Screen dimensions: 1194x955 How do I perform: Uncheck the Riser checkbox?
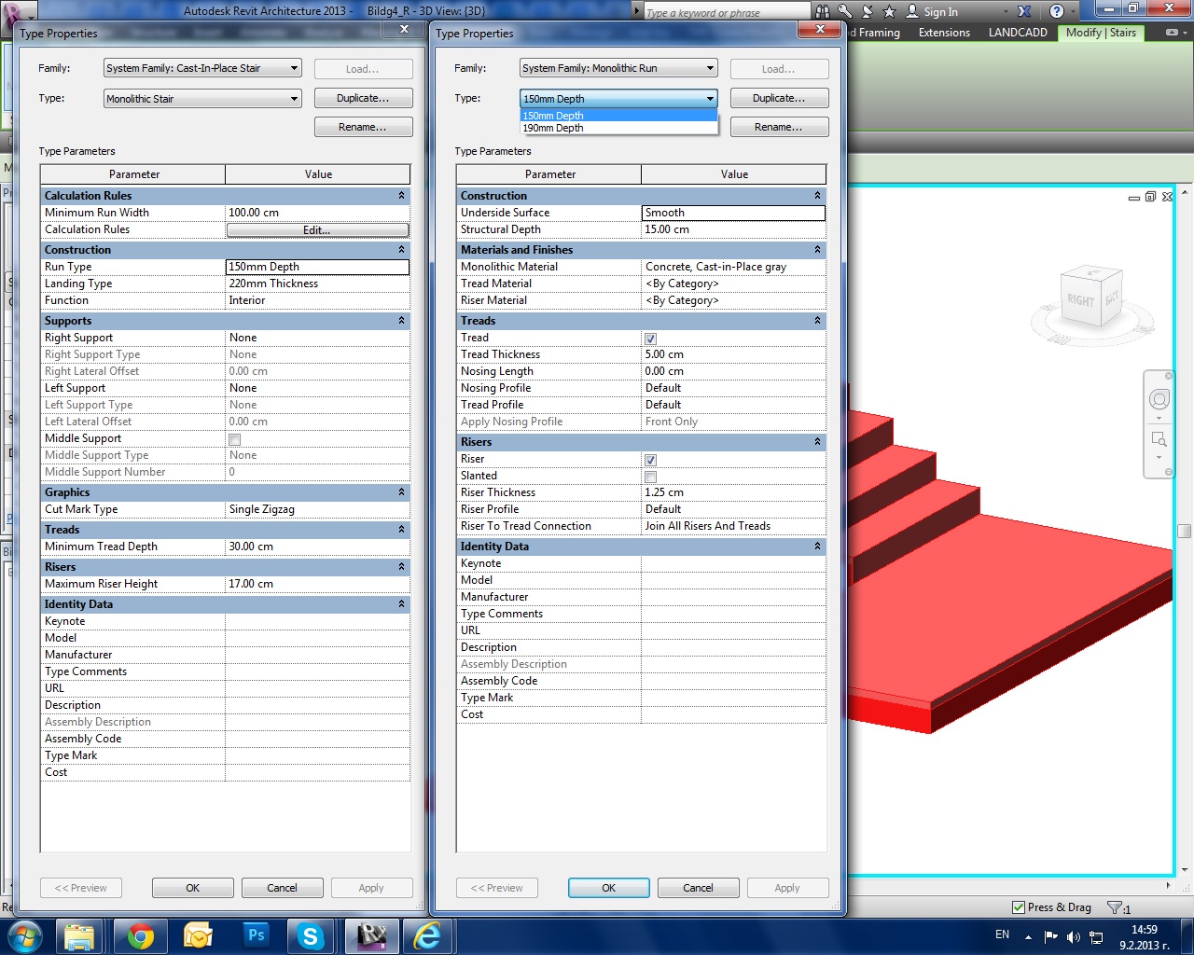[650, 460]
